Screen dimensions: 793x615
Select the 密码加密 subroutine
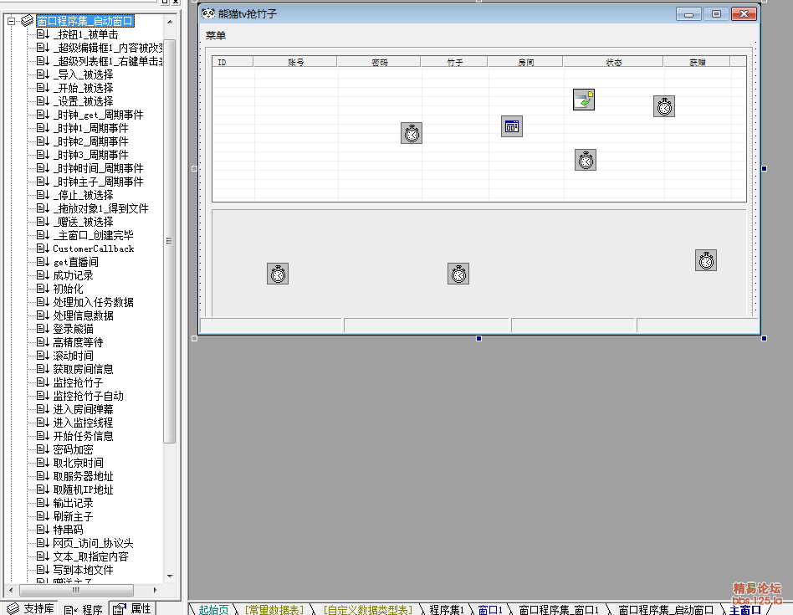click(x=73, y=449)
